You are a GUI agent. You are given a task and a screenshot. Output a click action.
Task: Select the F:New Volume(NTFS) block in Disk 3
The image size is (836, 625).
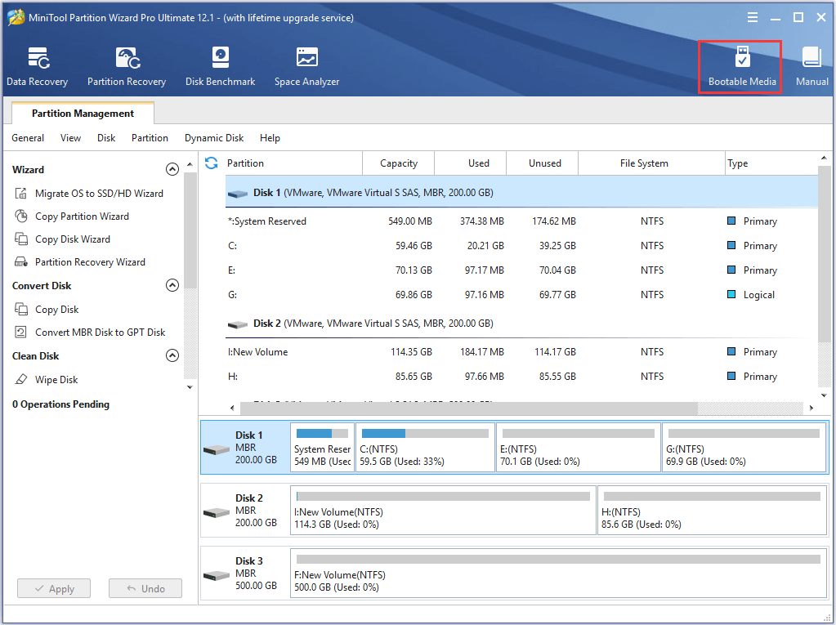point(559,574)
